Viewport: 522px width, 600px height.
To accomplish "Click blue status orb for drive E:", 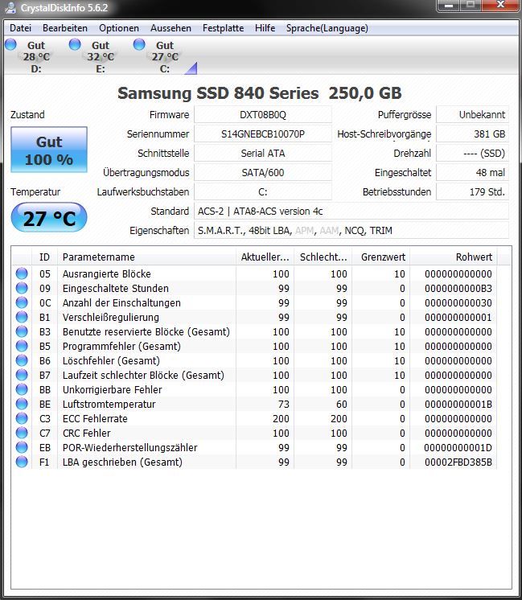I will click(x=75, y=44).
